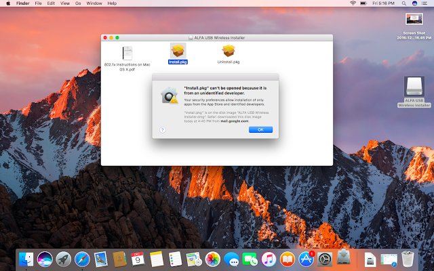Open the Trash in the Dock
Screen dimensions: 434x271
pos(408,258)
